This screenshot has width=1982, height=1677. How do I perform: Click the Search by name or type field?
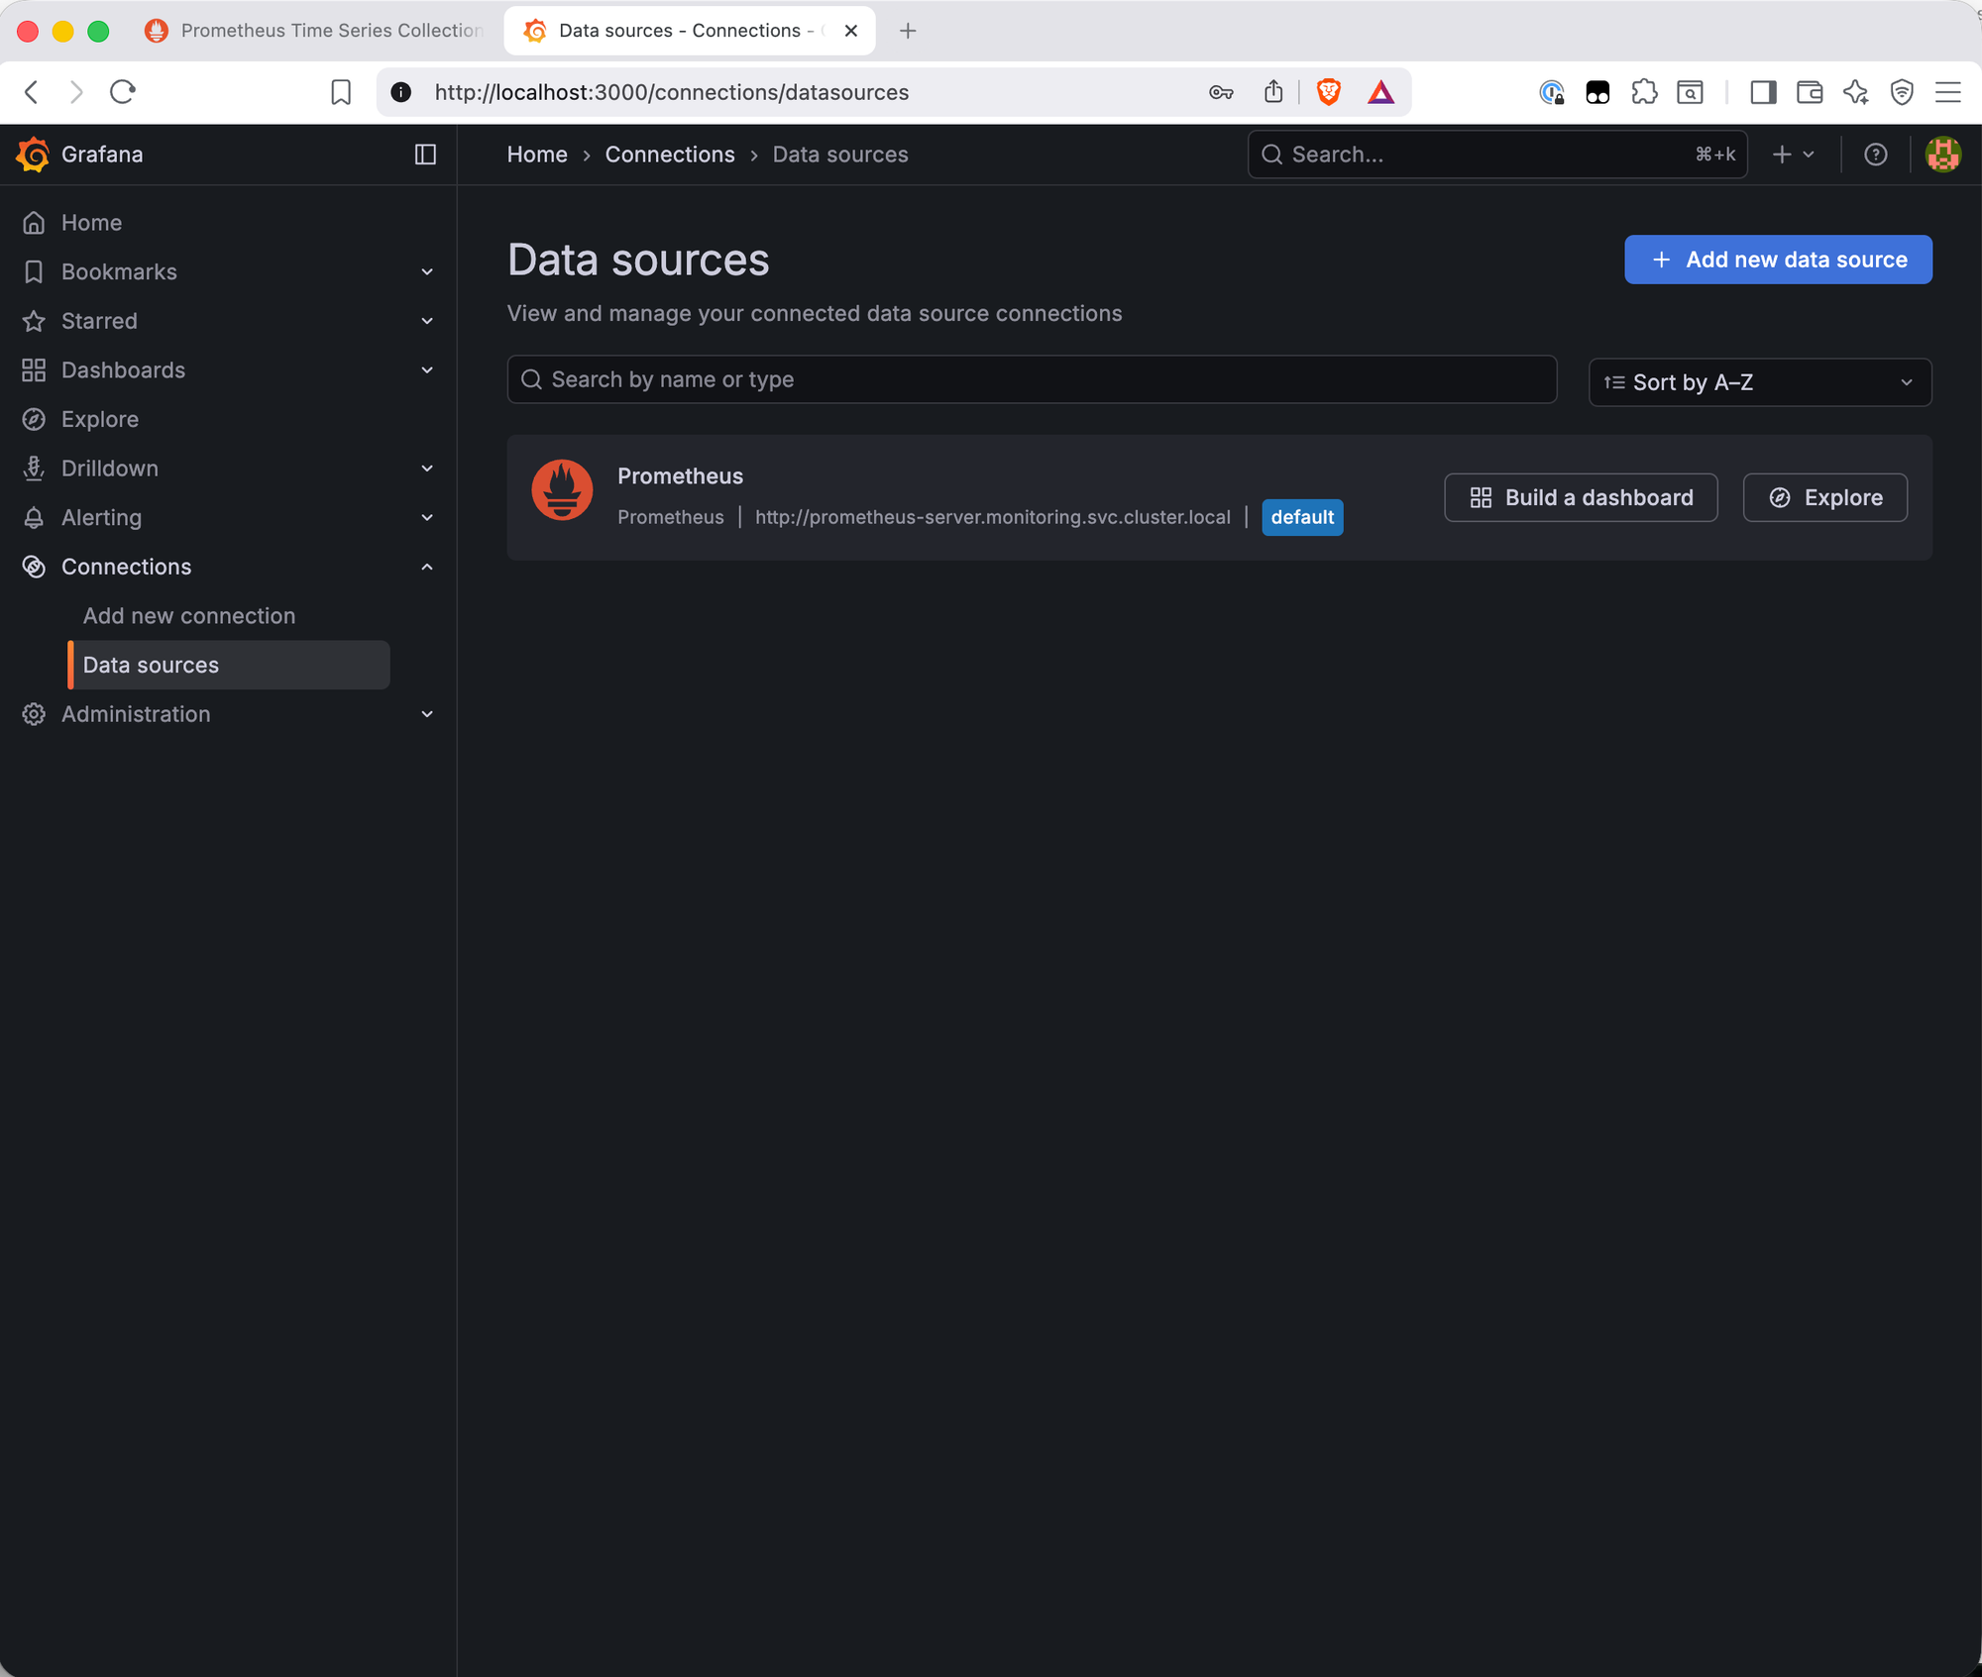click(1031, 379)
